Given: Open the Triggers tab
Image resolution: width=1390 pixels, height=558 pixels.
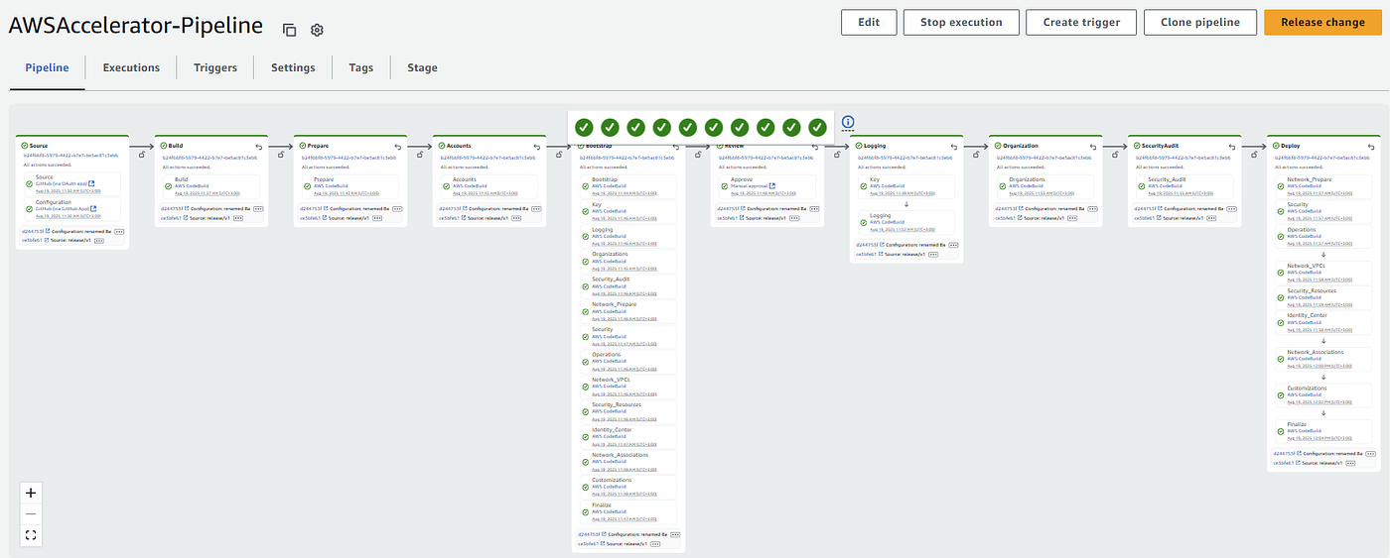Looking at the screenshot, I should (x=215, y=67).
